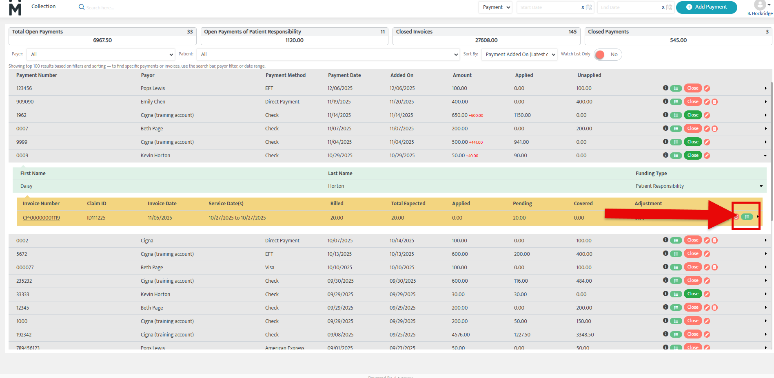Click info icon for payment 5672
Image resolution: width=774 pixels, height=378 pixels.
[x=665, y=253]
